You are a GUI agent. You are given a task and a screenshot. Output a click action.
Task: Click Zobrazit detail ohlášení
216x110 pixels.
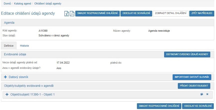point(171,13)
